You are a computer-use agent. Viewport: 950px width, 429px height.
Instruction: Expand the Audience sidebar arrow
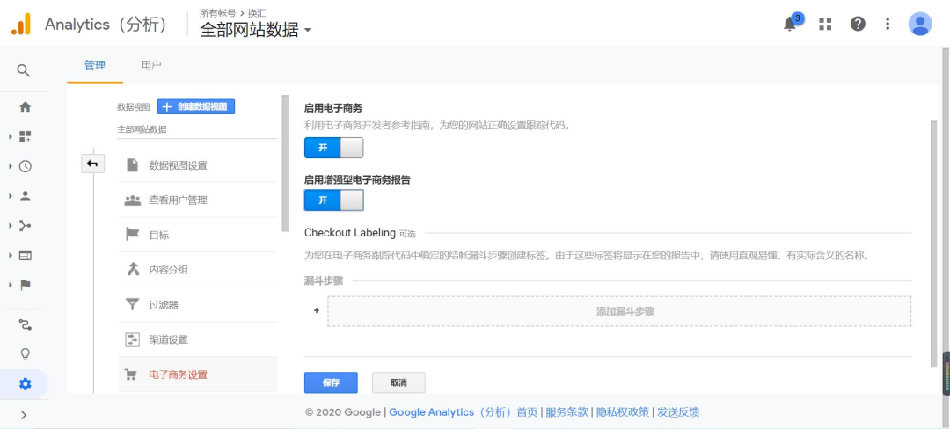pyautogui.click(x=11, y=196)
